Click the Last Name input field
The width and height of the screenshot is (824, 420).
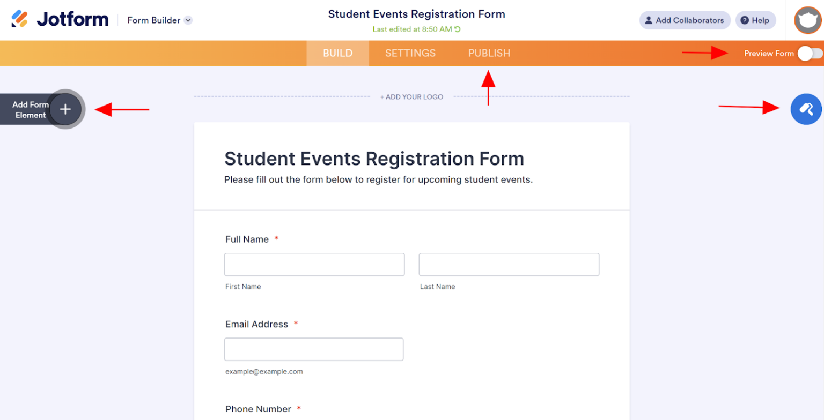(508, 264)
